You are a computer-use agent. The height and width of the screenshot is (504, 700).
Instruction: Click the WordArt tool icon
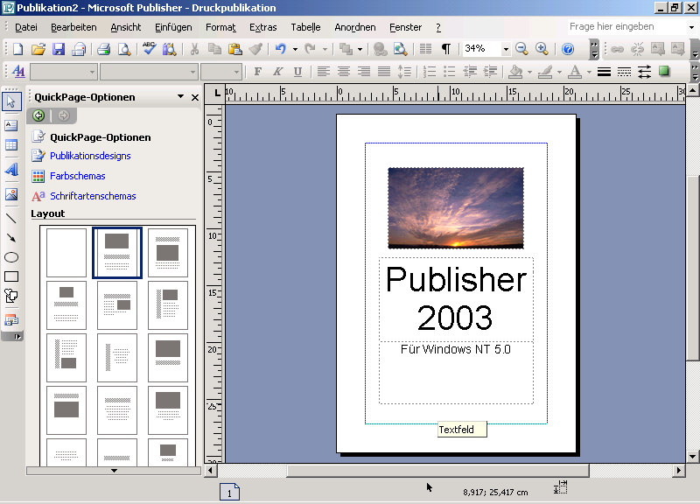coord(11,170)
